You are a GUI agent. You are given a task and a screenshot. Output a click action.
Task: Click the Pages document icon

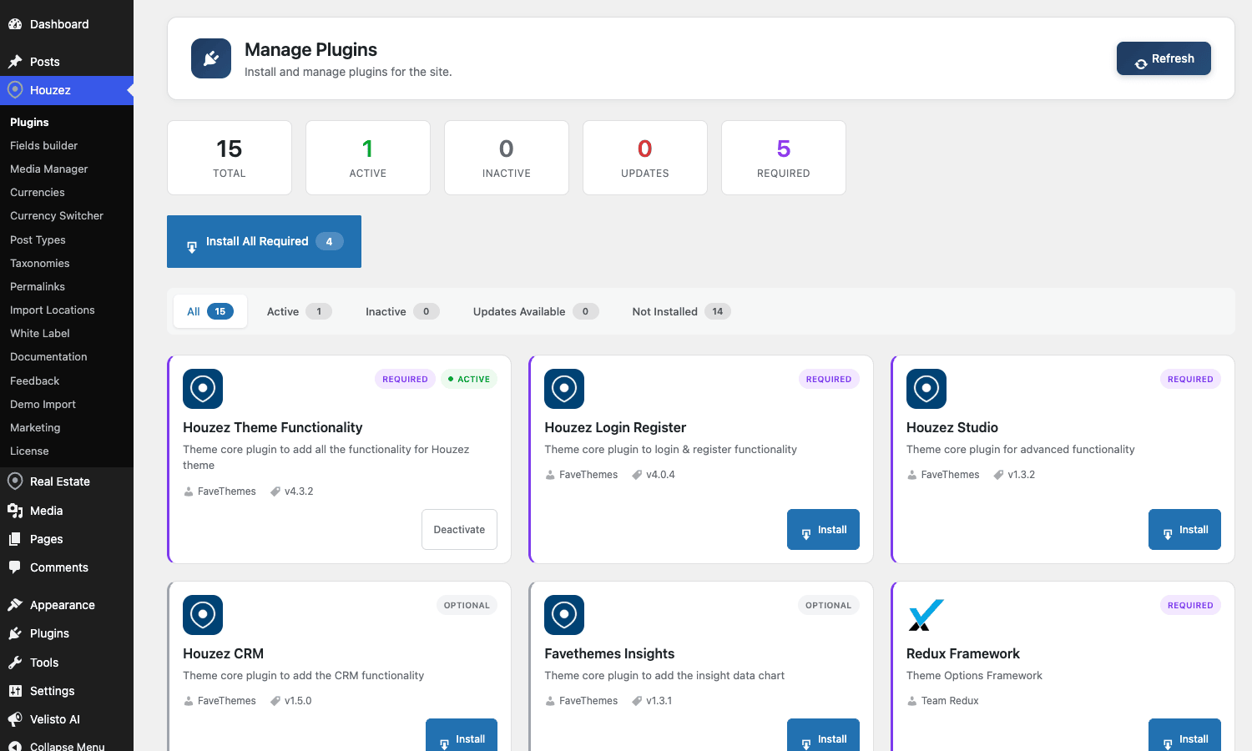pyautogui.click(x=15, y=539)
